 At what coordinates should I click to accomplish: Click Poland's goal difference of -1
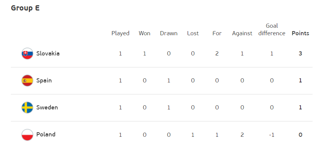coord(272,135)
